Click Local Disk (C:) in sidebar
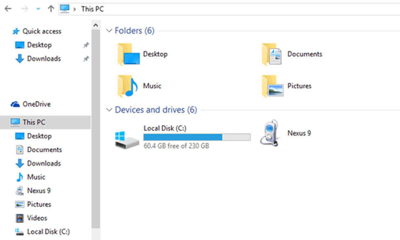The height and width of the screenshot is (240, 400). tap(48, 232)
